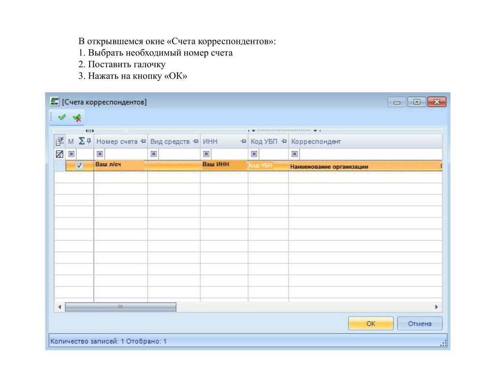Click the OK button
This screenshot has height=371, width=495.
click(371, 323)
